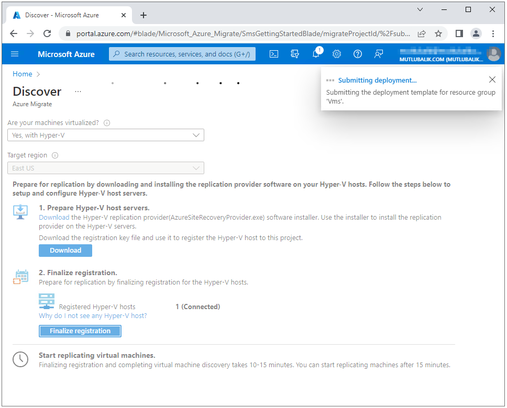Click the Finalize registration button
507x408 pixels.
(80, 331)
